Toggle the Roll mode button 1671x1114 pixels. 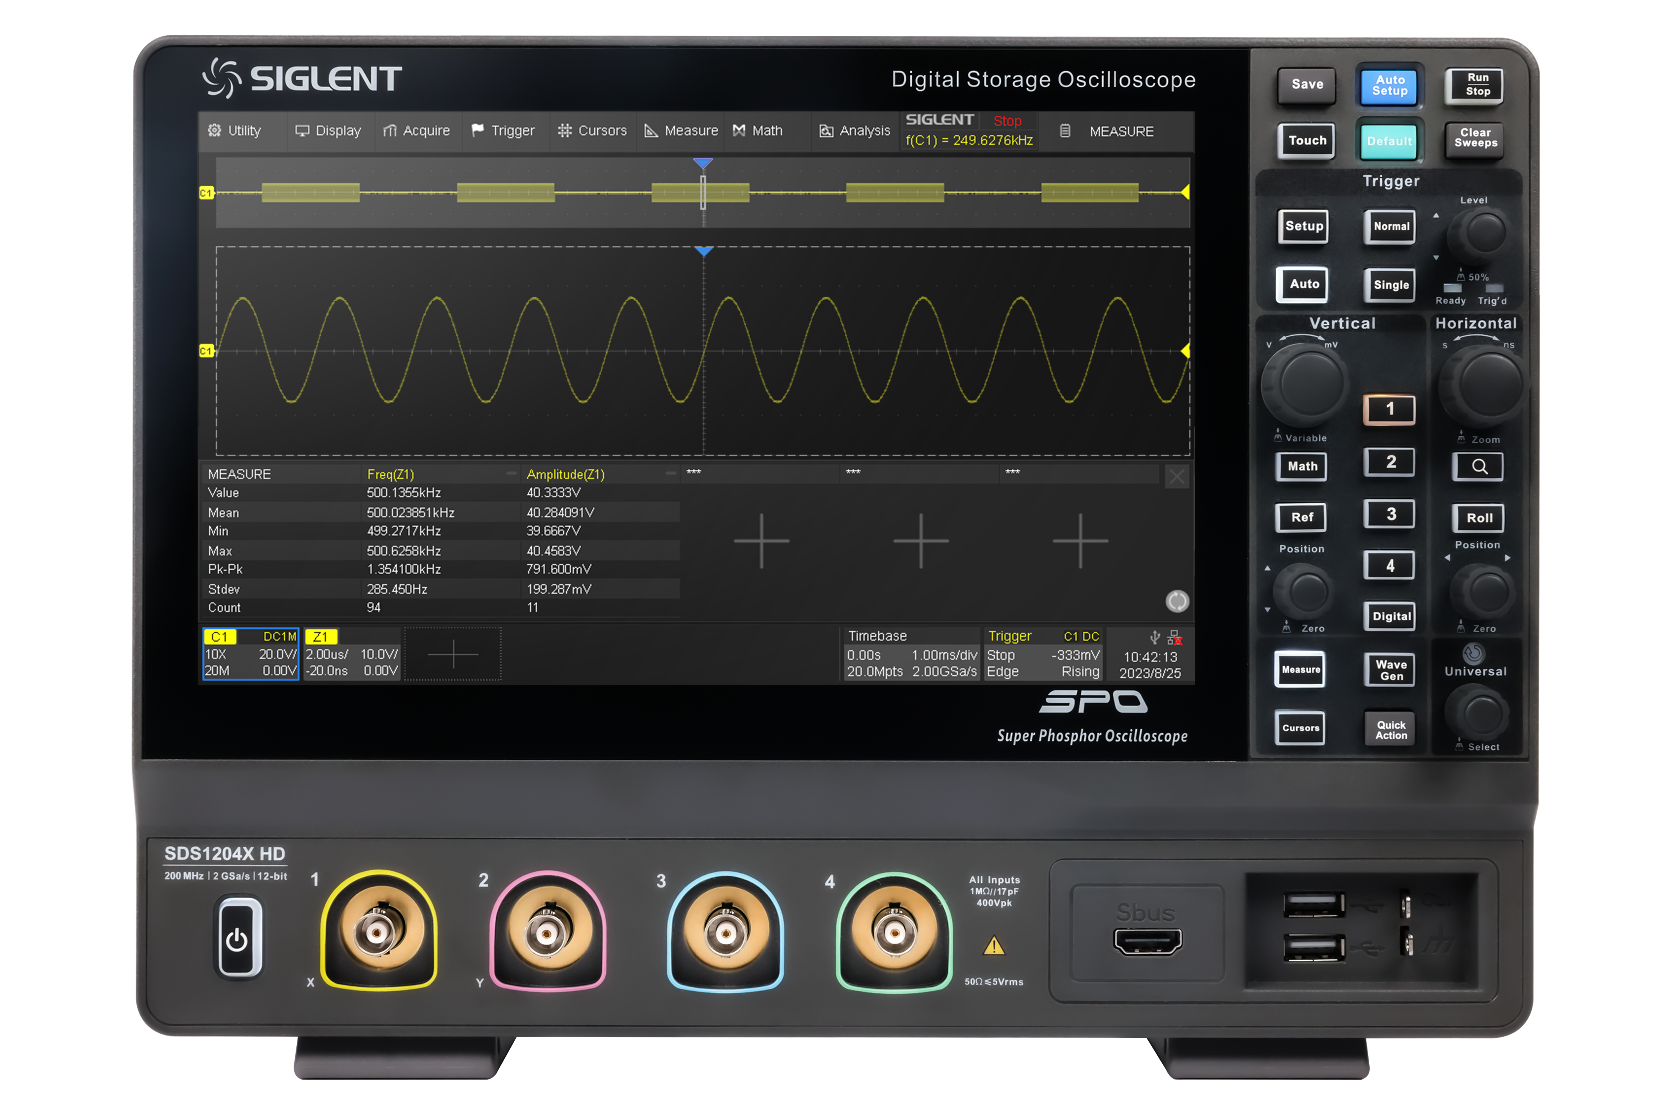tap(1479, 518)
